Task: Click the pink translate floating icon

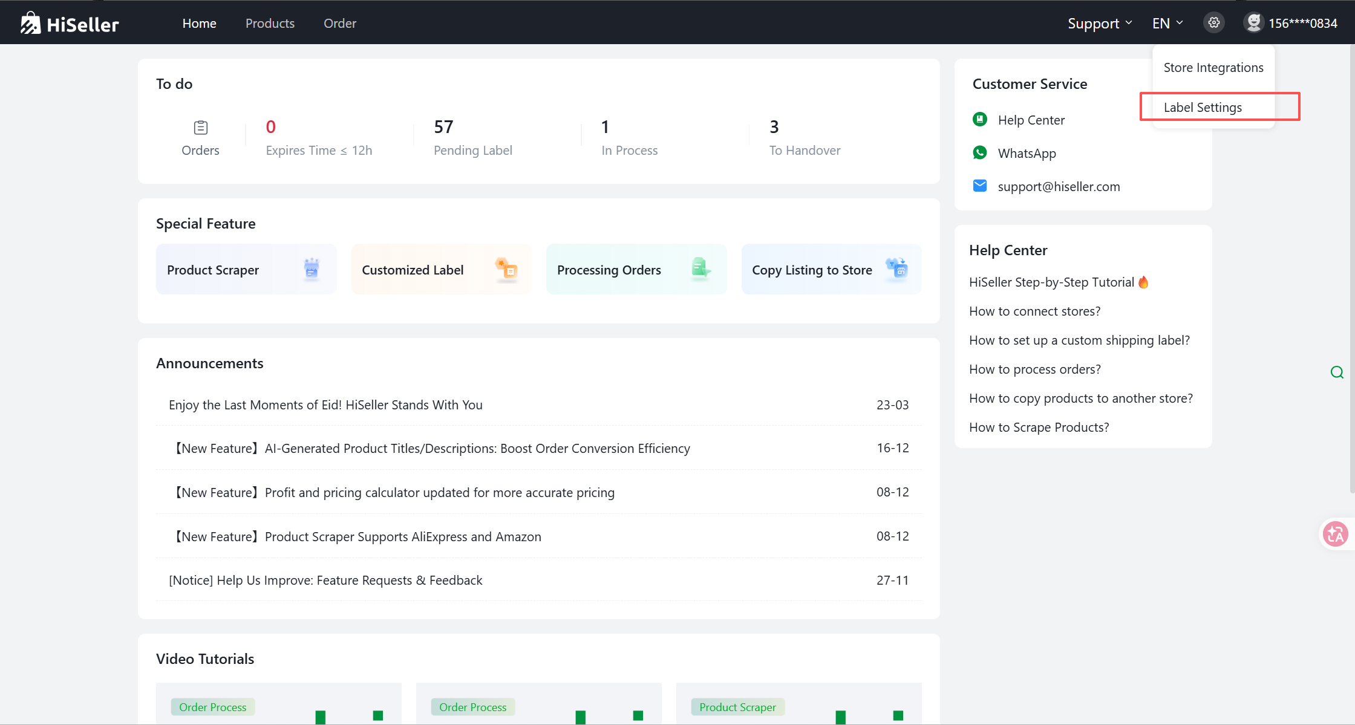Action: pos(1335,534)
